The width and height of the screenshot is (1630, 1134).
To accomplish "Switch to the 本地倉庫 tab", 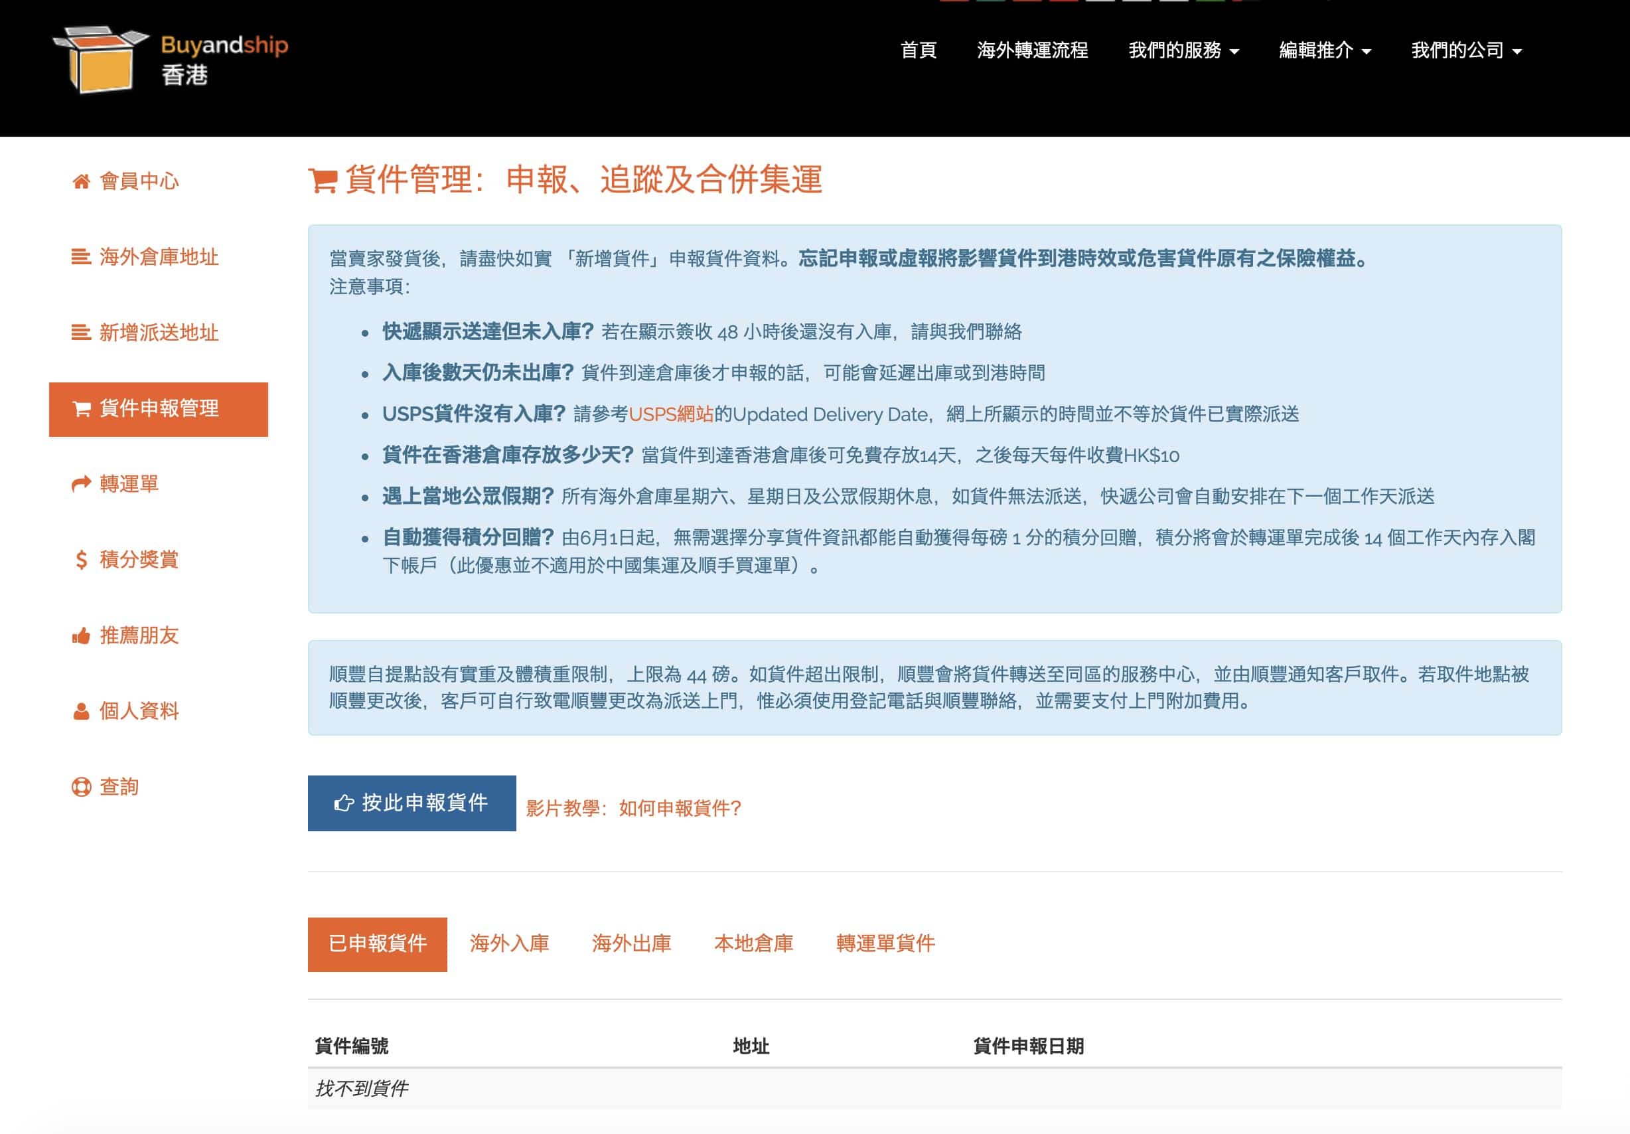I will pyautogui.click(x=753, y=943).
